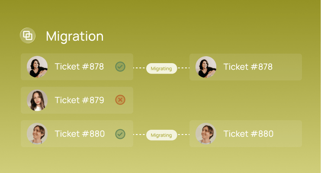Open the avatar on migrated Ticket #878

pos(206,67)
